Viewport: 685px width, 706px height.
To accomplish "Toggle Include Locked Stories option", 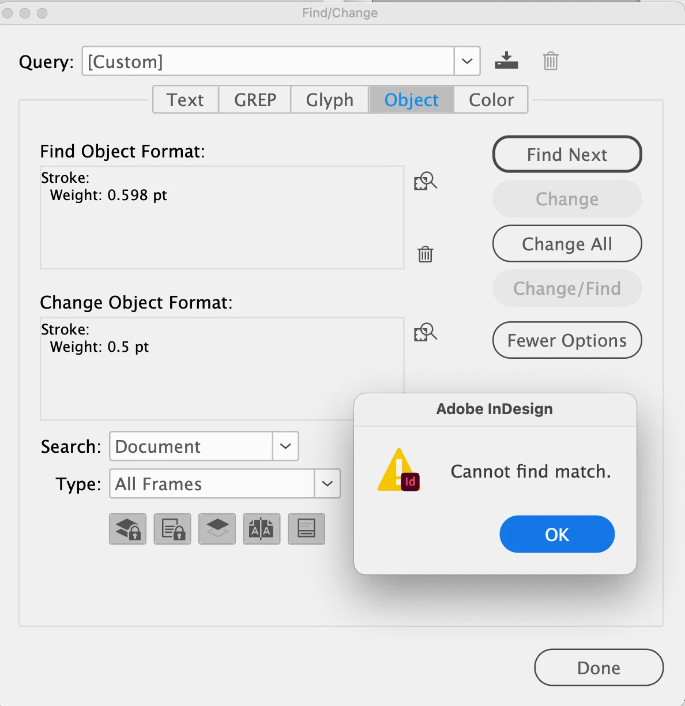I will point(172,529).
